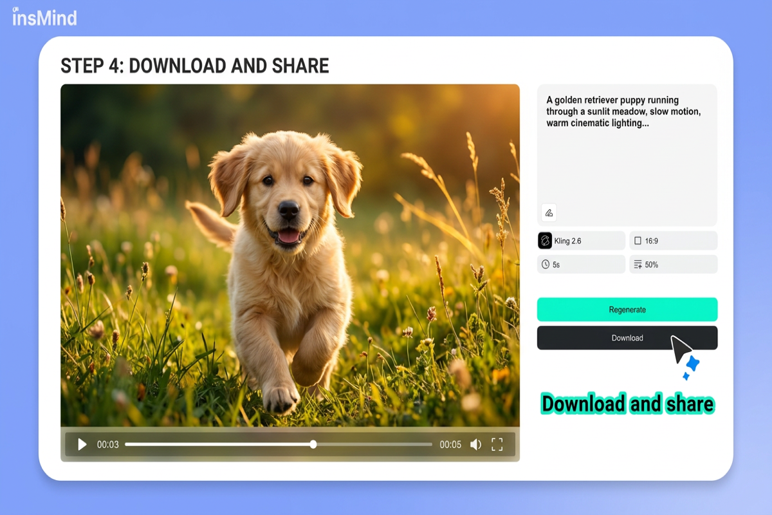772x515 pixels.
Task: Select the Kling 2.6 model icon
Action: tap(547, 240)
